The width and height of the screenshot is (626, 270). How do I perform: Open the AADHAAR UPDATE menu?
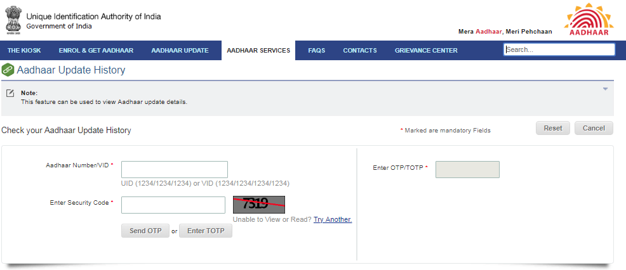(180, 51)
